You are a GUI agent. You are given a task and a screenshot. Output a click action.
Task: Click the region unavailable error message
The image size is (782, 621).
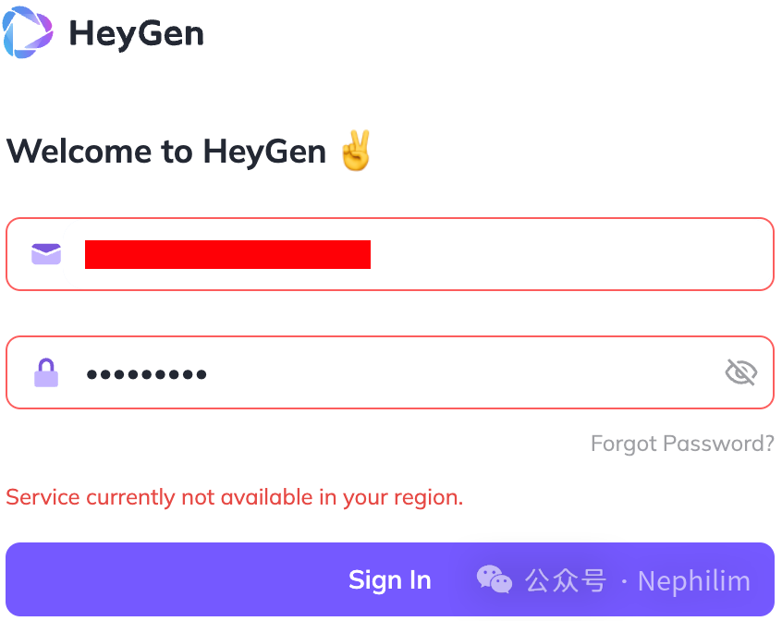[234, 497]
